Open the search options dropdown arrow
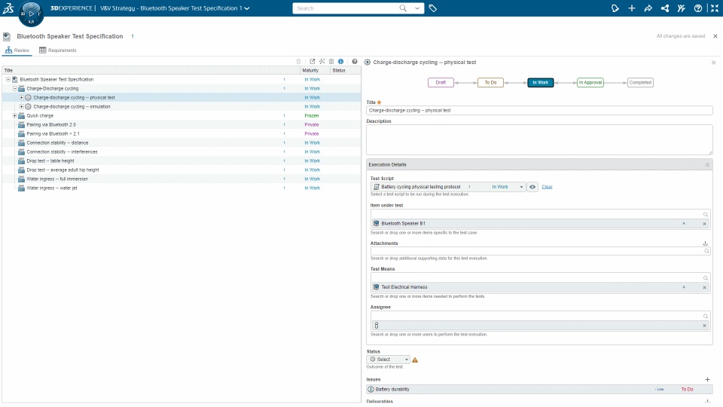723x407 pixels. [417, 8]
